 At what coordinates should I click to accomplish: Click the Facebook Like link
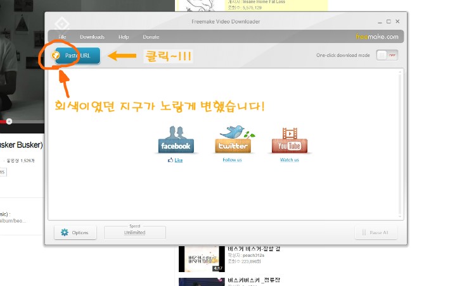(x=179, y=160)
